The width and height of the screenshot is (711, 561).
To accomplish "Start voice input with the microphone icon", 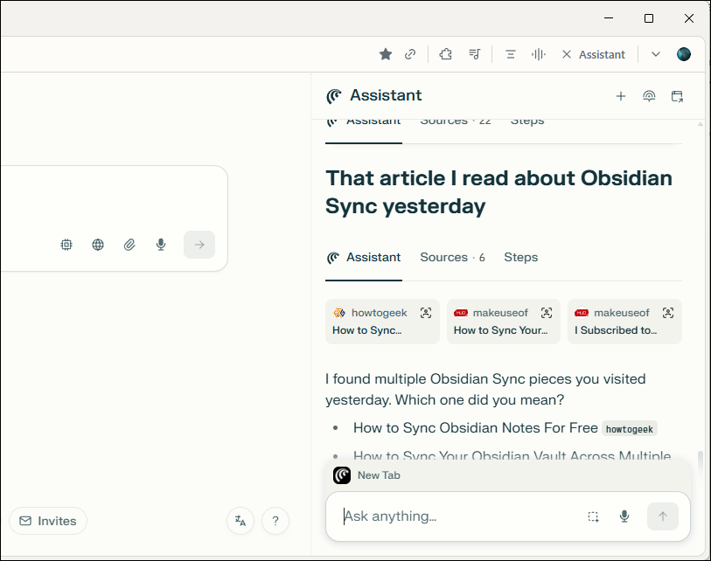I will point(160,245).
